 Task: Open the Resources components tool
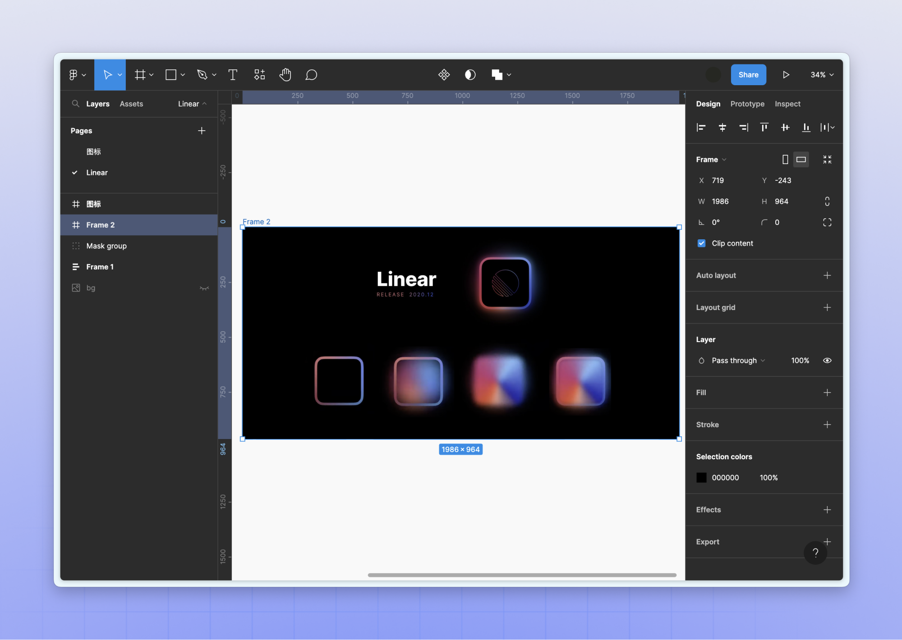(259, 75)
